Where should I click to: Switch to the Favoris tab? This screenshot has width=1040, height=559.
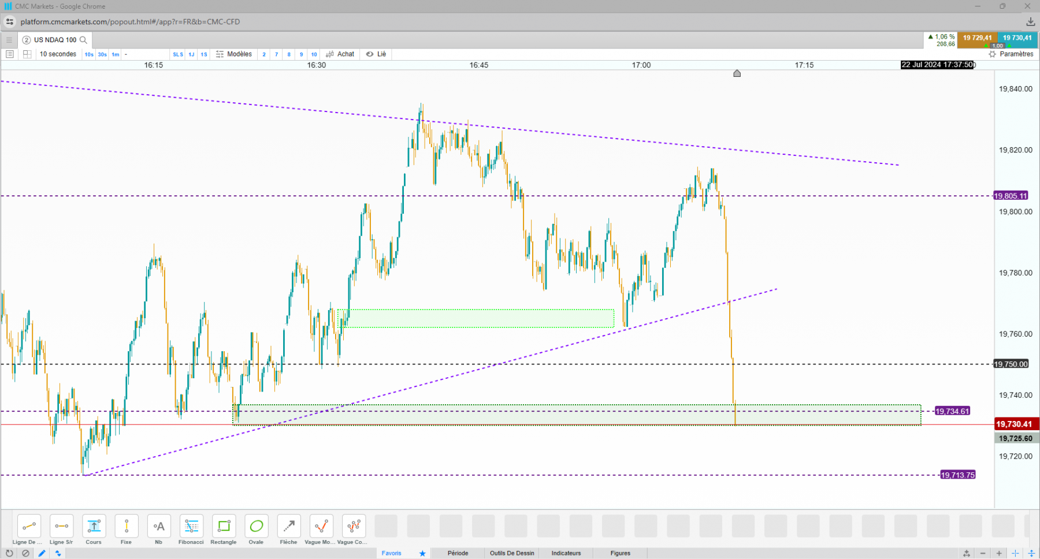point(391,553)
